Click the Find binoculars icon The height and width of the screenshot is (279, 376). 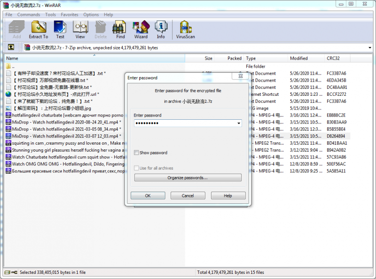(x=120, y=29)
